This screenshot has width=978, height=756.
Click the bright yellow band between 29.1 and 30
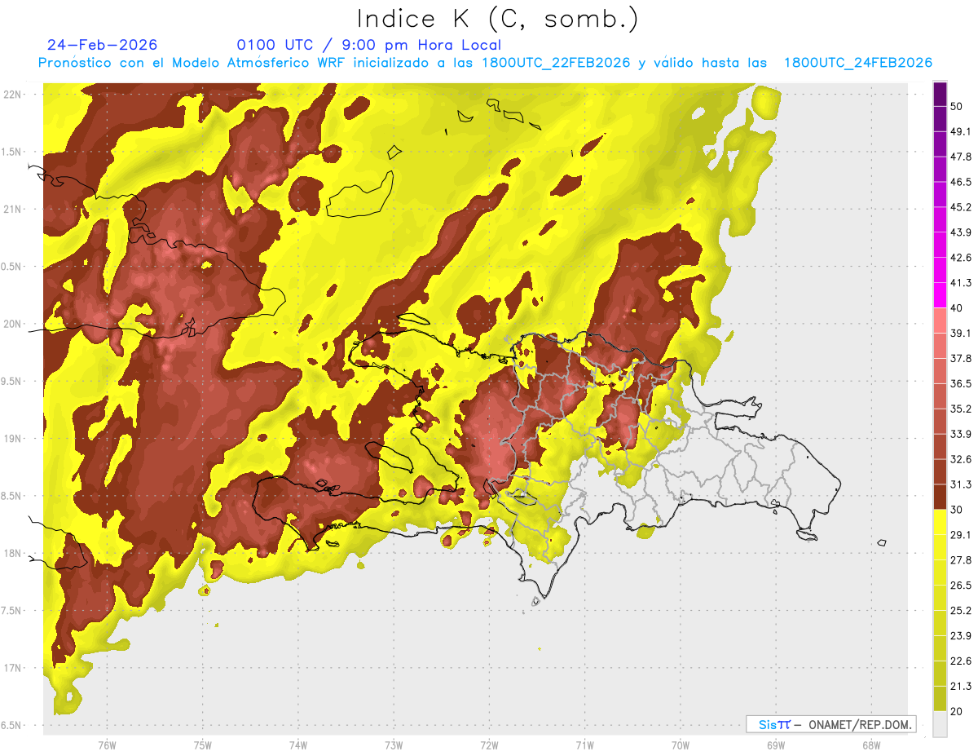[940, 522]
